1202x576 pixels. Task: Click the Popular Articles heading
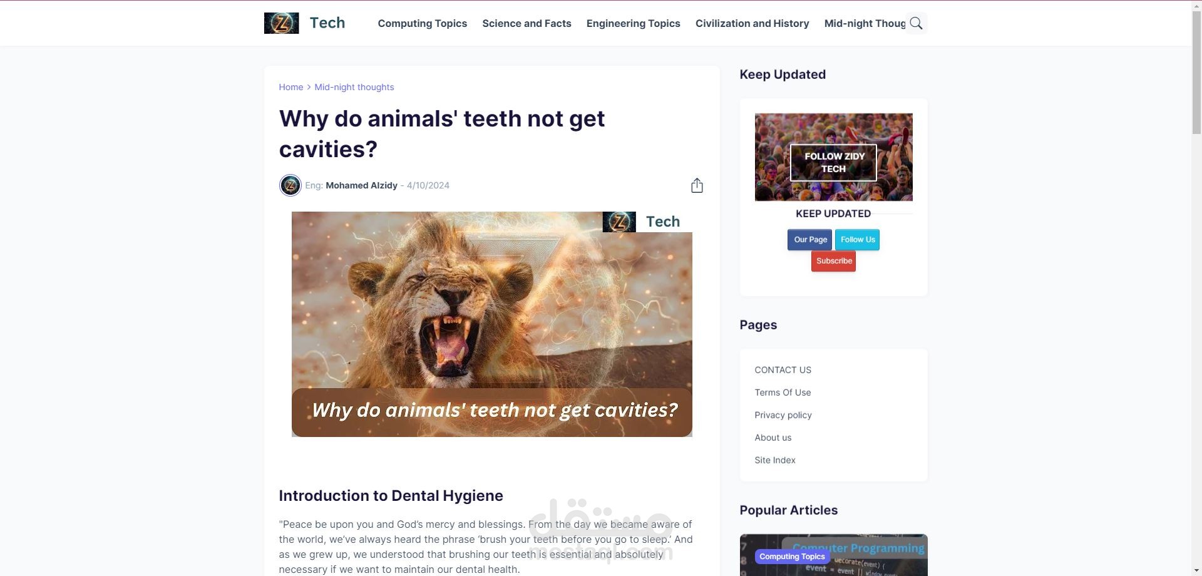[788, 510]
